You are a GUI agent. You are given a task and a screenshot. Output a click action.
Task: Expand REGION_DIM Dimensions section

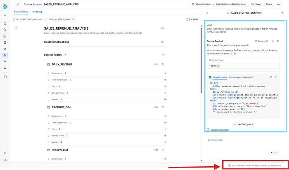point(49,159)
